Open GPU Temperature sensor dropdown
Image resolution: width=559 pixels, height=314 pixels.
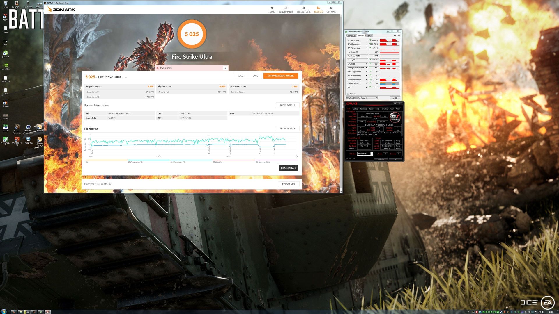pos(367,48)
